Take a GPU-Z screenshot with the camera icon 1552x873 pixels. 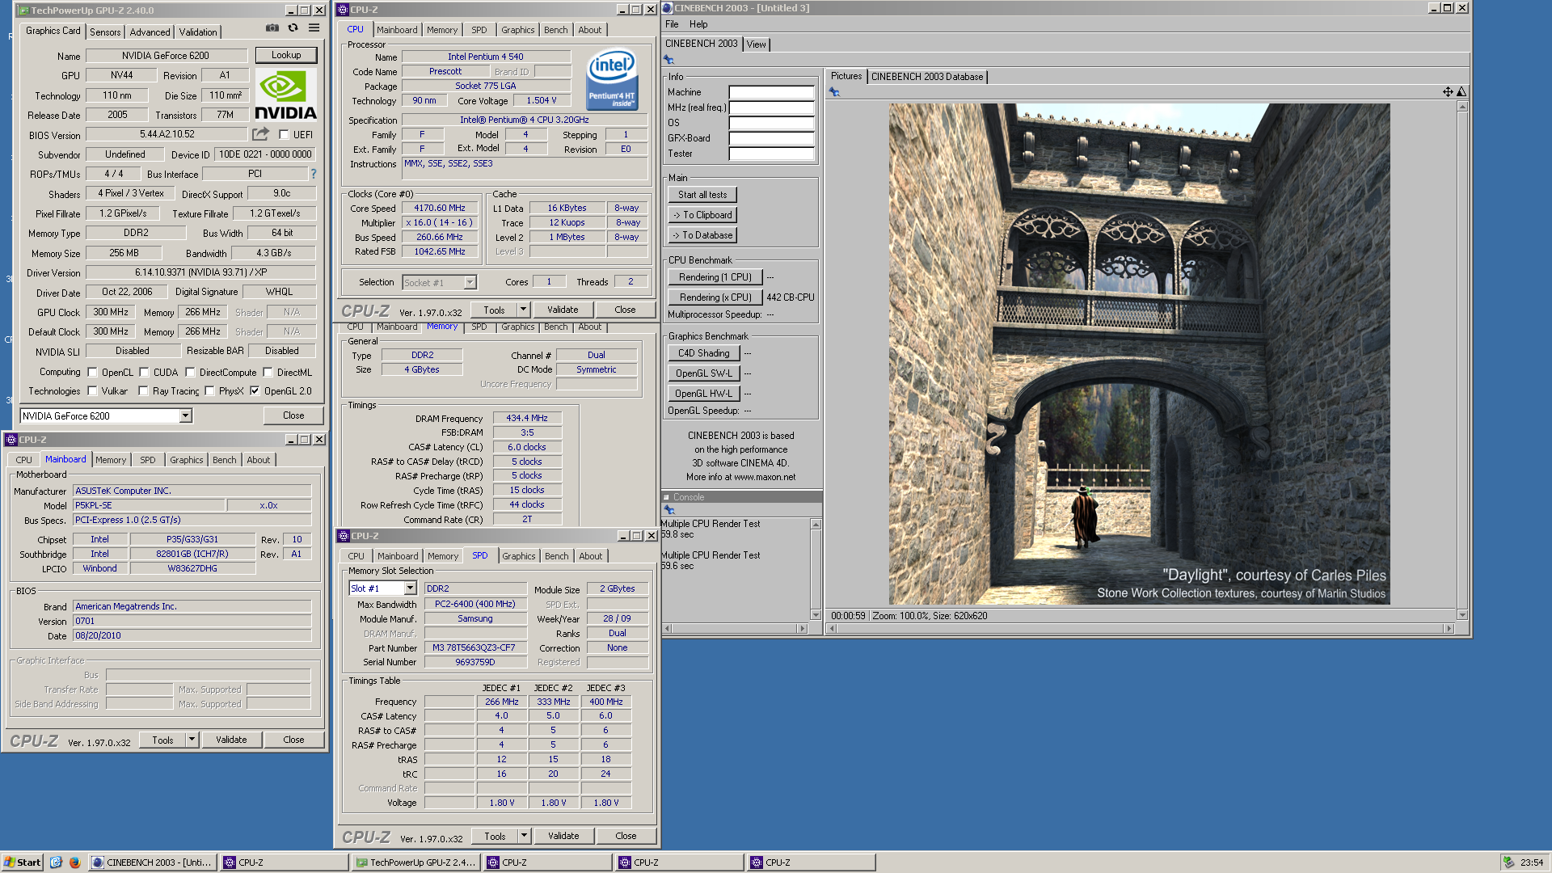tap(272, 28)
